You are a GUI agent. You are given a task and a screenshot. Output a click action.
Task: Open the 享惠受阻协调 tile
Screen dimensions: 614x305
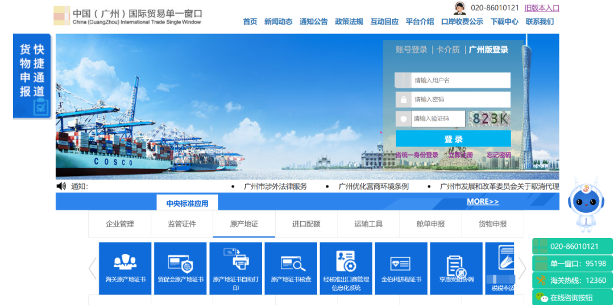click(456, 268)
